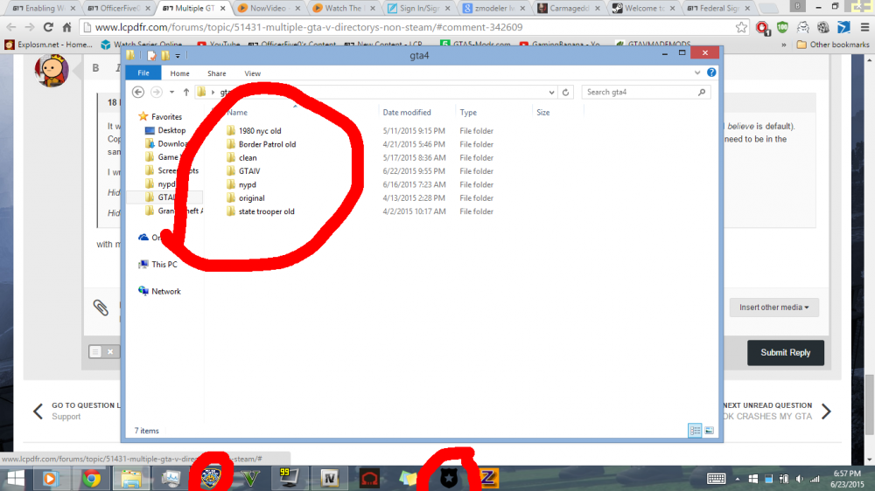Open the Other bookmarks folder
Screen dimensions: 875x491
[833, 44]
